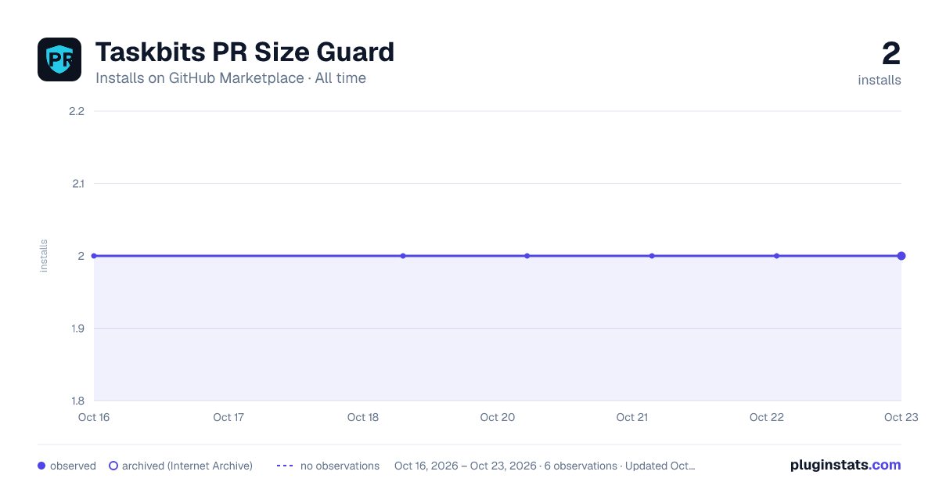Click the 'no observations' legend label
Image resolution: width=939 pixels, height=493 pixels.
pyautogui.click(x=340, y=466)
